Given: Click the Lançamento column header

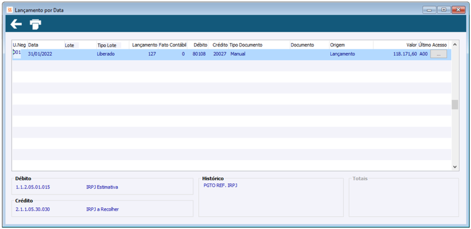Looking at the screenshot, I should [x=145, y=45].
